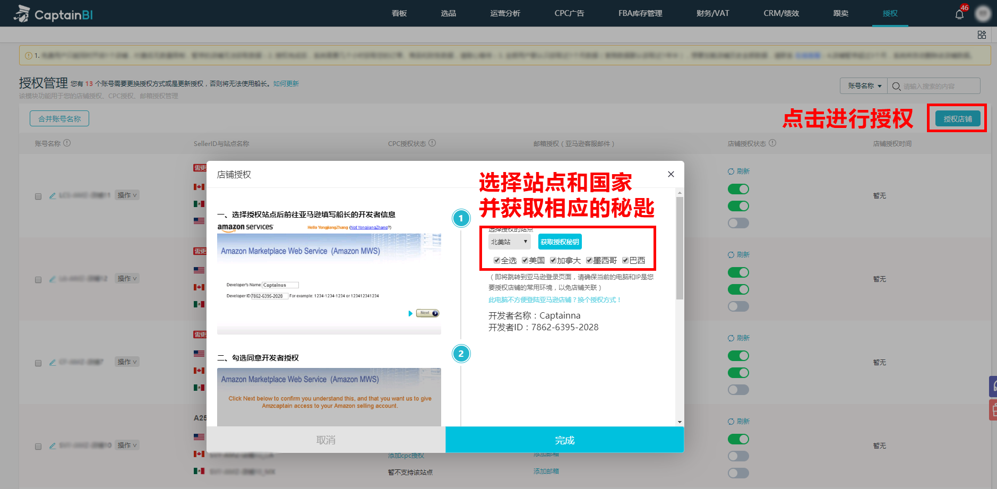Toggle the 全选 checkbox
Screen dimensions: 997x489
click(x=497, y=260)
